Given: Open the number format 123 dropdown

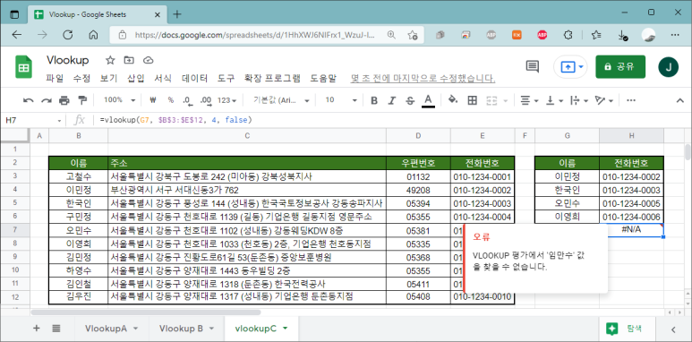Looking at the screenshot, I should [226, 100].
